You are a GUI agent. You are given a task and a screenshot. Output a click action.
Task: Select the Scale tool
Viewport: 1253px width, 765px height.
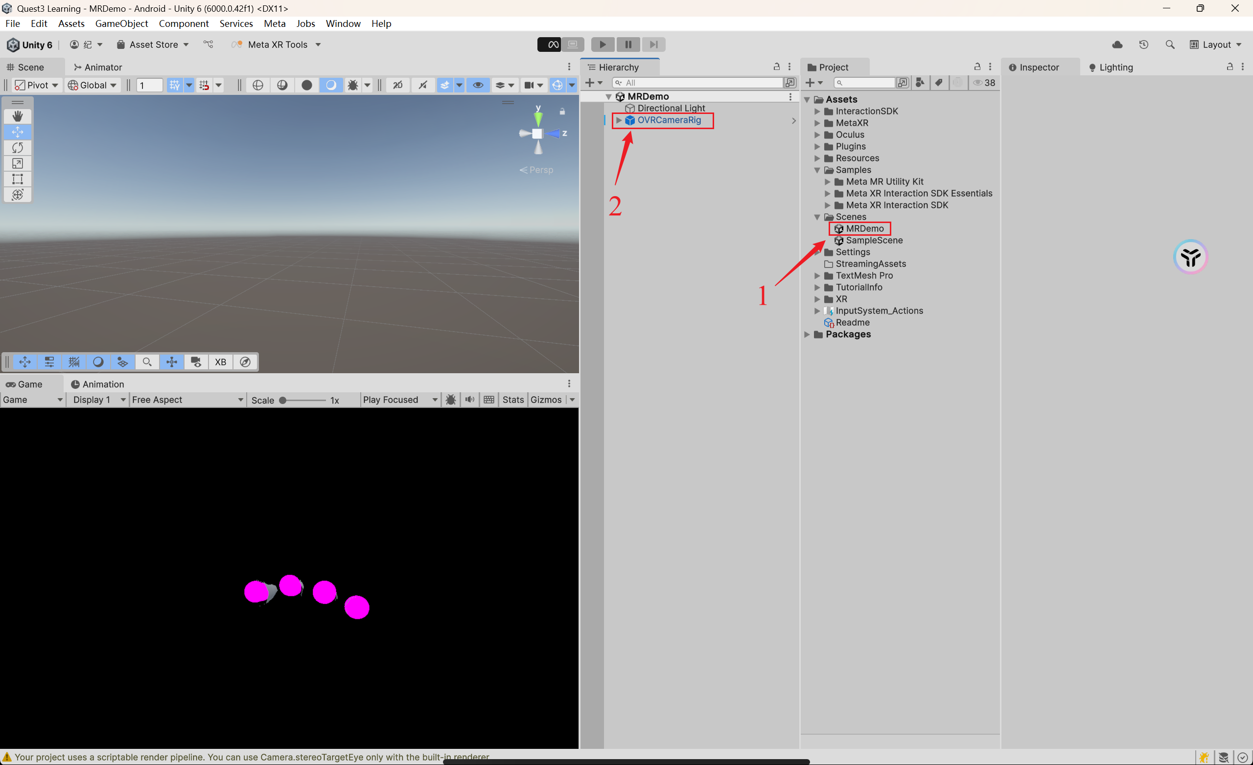[x=17, y=163]
